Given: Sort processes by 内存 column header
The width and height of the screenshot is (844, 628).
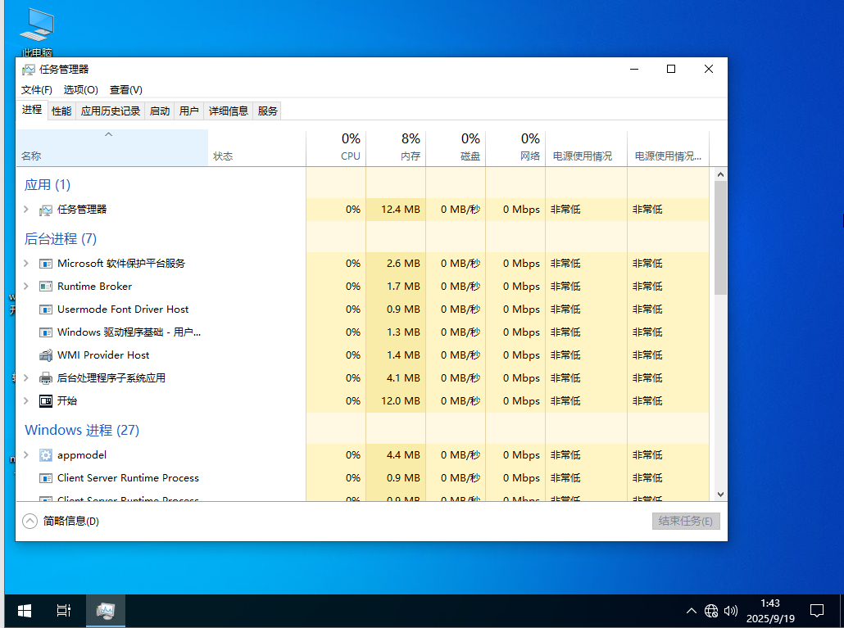Looking at the screenshot, I should [x=396, y=147].
